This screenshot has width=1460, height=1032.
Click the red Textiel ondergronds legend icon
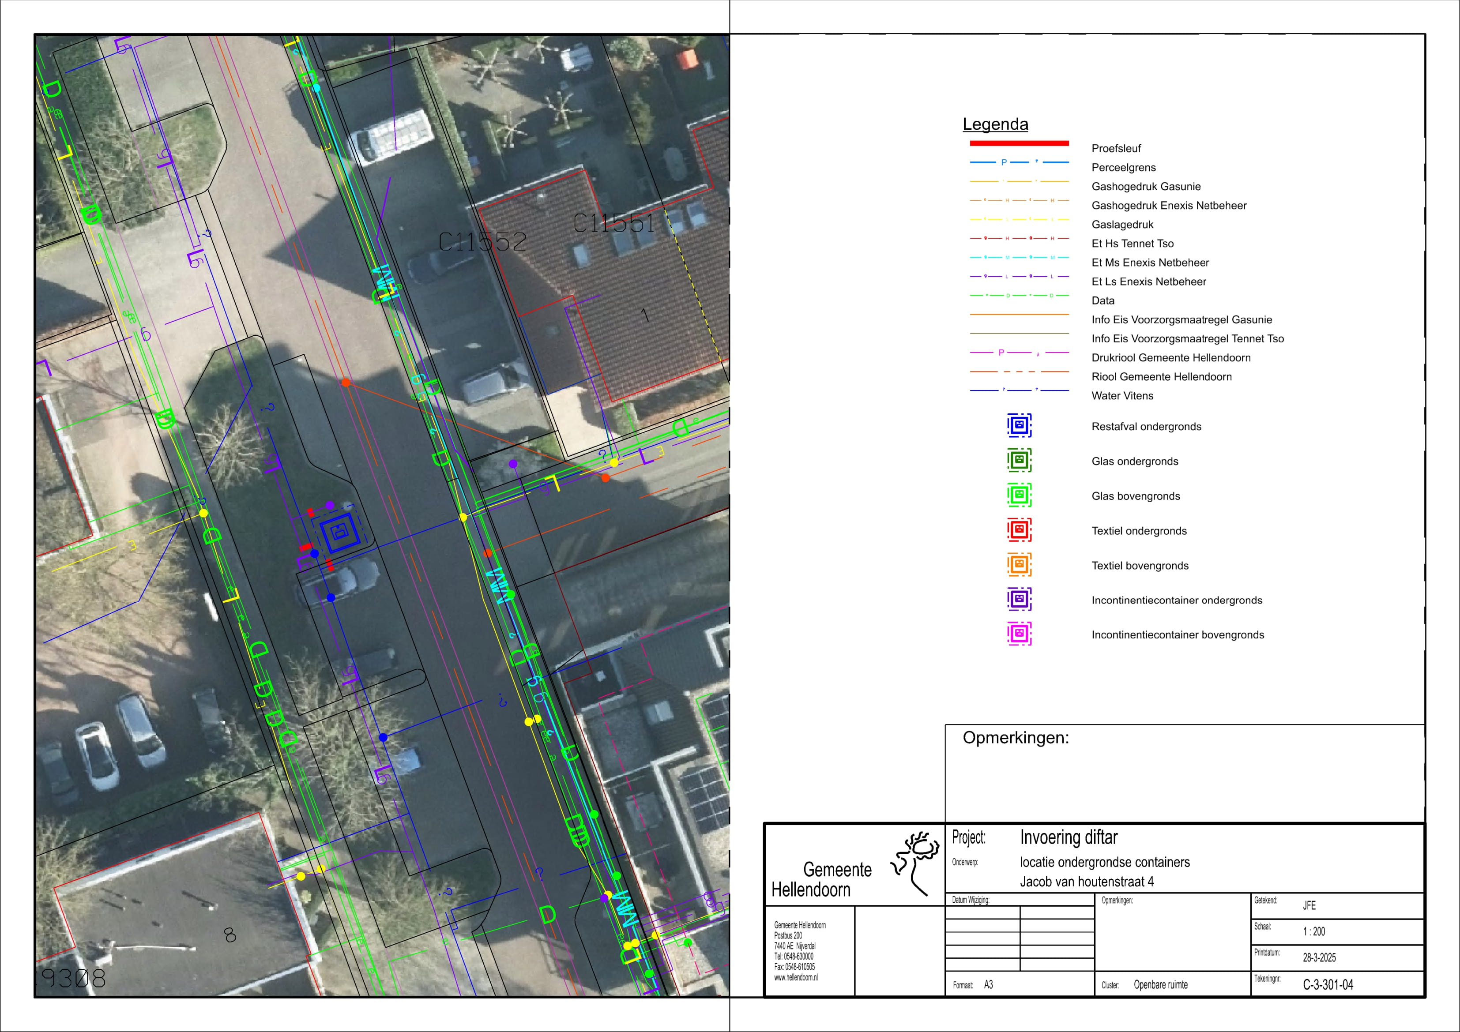(1019, 529)
